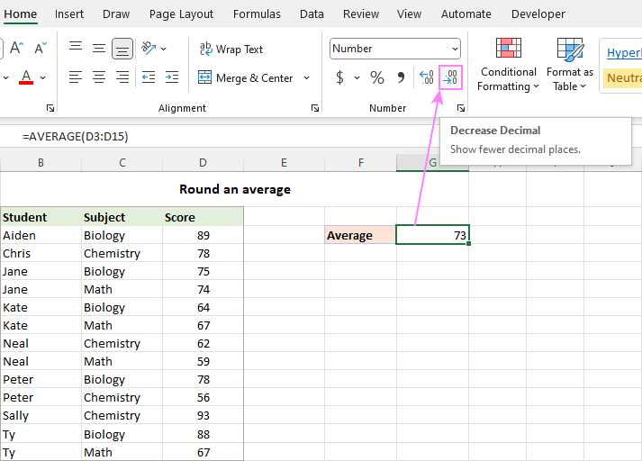Select the average result cell 73
This screenshot has height=461, width=642.
pyautogui.click(x=432, y=235)
